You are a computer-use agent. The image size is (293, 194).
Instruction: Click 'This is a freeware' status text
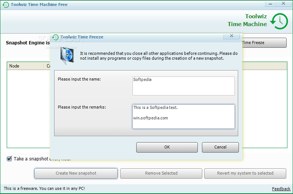(x=44, y=188)
